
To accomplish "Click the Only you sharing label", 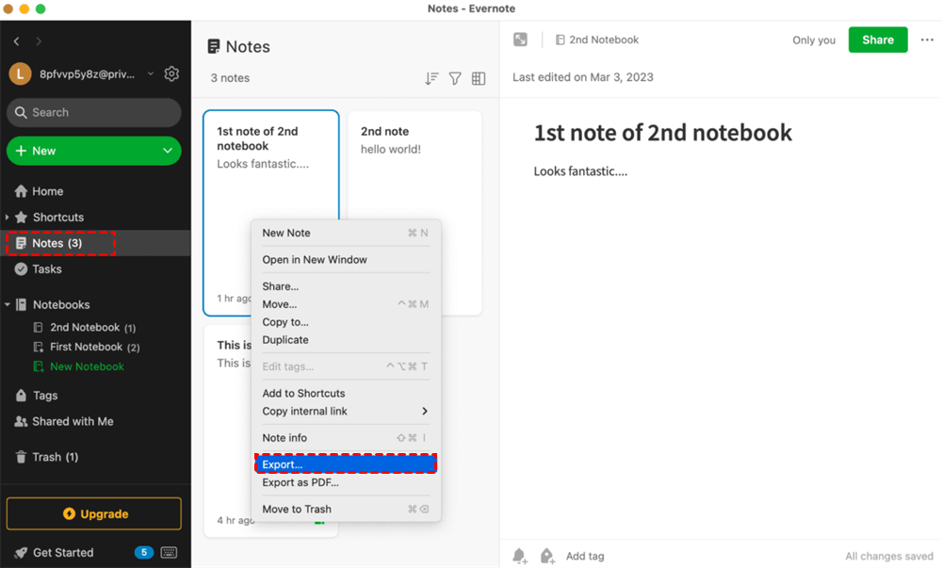I will click(x=814, y=41).
